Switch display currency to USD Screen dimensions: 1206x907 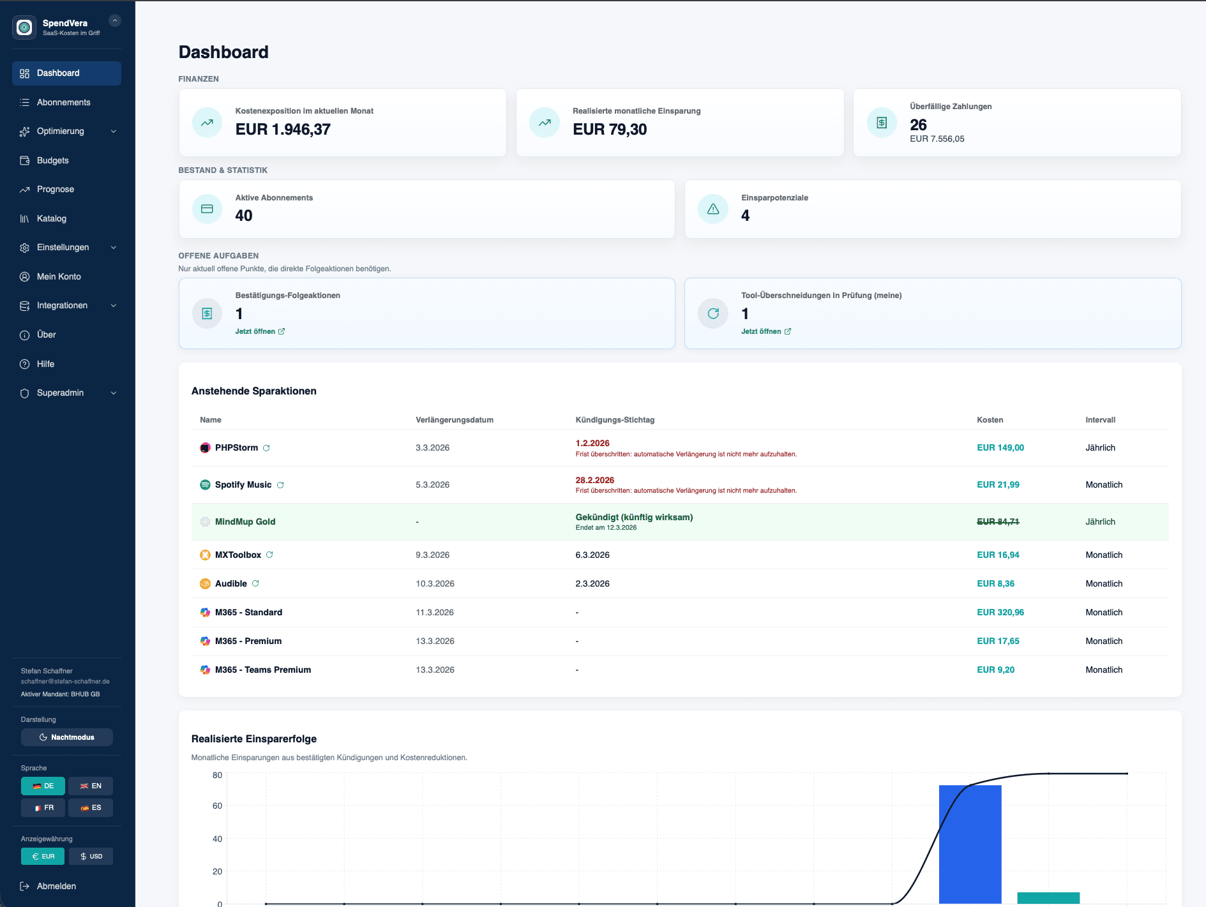pyautogui.click(x=91, y=856)
